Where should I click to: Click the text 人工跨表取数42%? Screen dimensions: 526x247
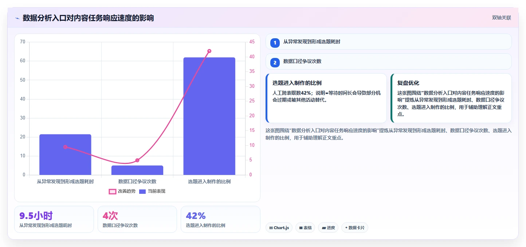(292, 93)
